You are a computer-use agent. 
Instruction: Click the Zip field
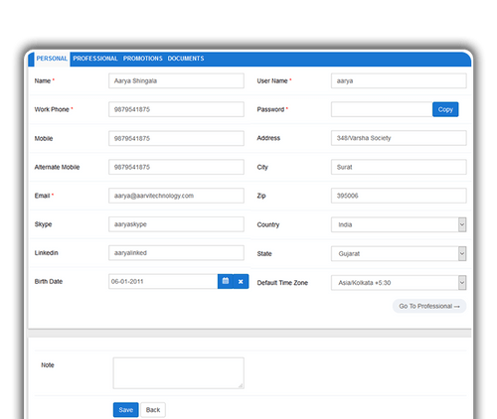click(x=399, y=196)
